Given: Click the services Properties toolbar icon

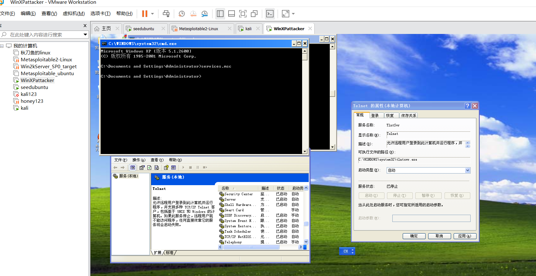Looking at the screenshot, I should pos(142,168).
